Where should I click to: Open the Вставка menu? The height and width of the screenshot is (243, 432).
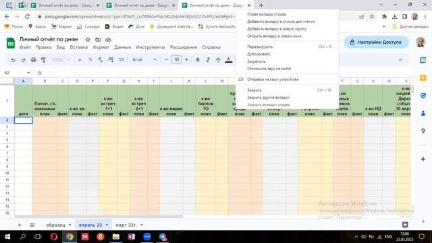[79, 47]
